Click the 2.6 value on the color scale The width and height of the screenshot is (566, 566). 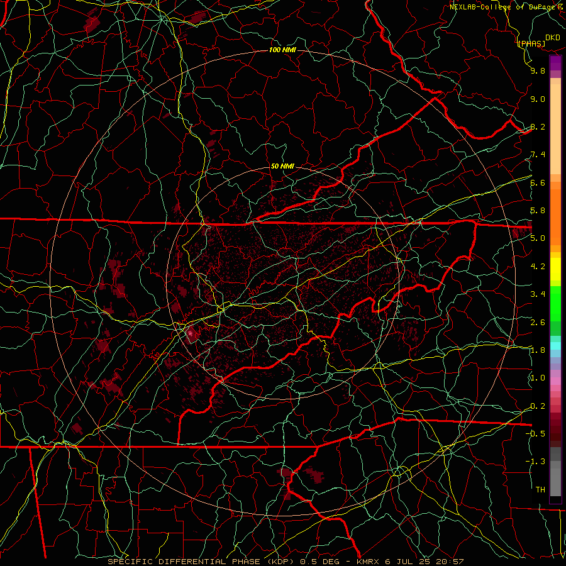click(538, 323)
